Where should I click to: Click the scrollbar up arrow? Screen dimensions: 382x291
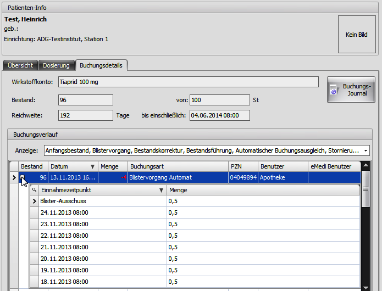pos(366,166)
